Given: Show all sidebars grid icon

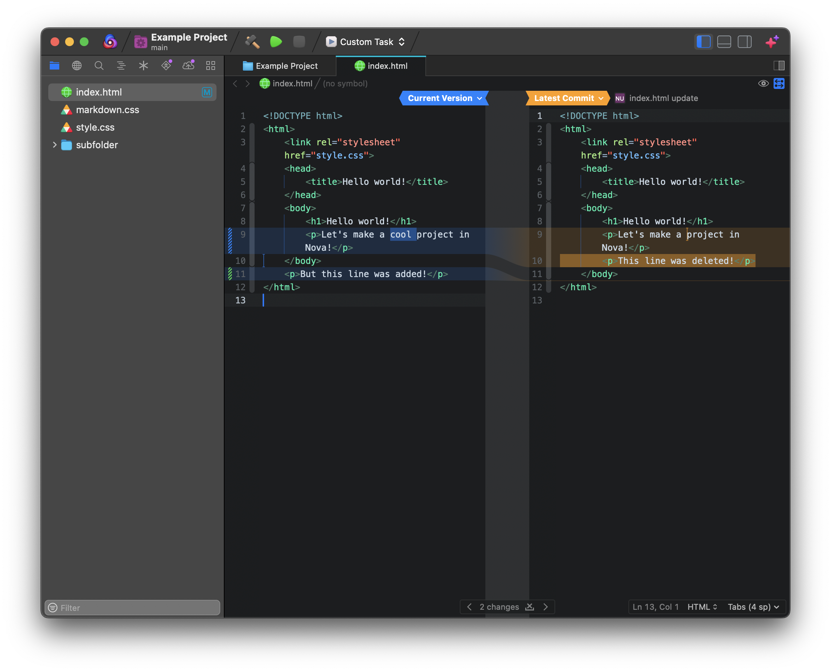Looking at the screenshot, I should (x=210, y=66).
